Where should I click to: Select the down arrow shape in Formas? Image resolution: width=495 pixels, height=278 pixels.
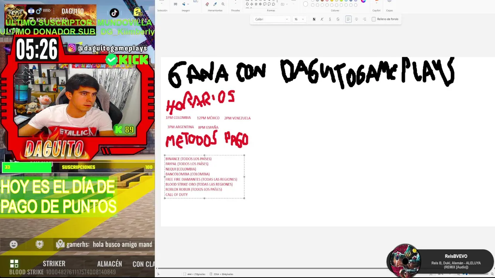click(247, 4)
